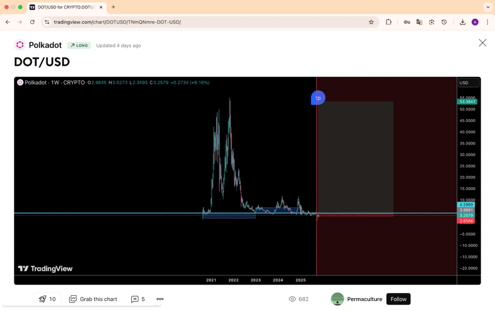Viewport: 495px width, 310px height.
Task: Open a new browser tab
Action: point(113,7)
